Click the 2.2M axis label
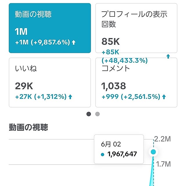This screenshot has width=186, height=186. pos(162,139)
